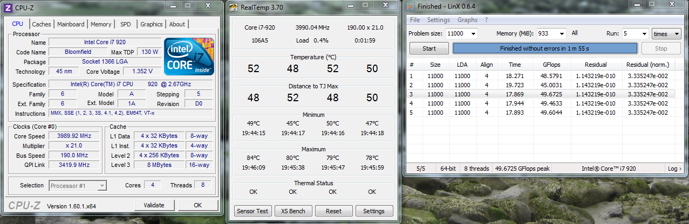Click the purple CPU-Z title bar icon
Image resolution: width=689 pixels, height=224 pixels.
(x=8, y=7)
